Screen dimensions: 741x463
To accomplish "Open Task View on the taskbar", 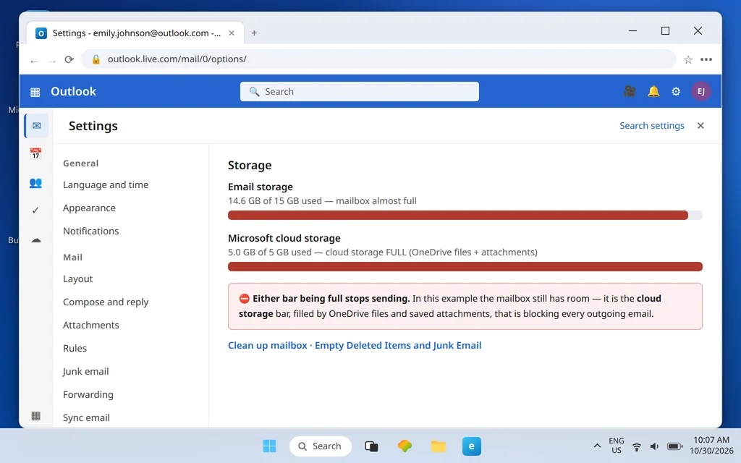I will tap(371, 446).
